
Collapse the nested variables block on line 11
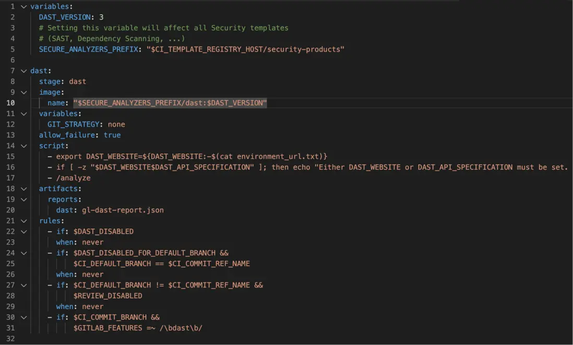23,114
